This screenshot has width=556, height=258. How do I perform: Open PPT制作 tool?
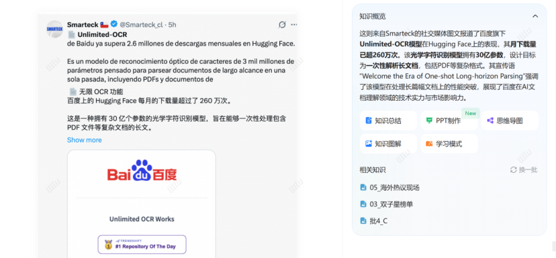(449, 121)
